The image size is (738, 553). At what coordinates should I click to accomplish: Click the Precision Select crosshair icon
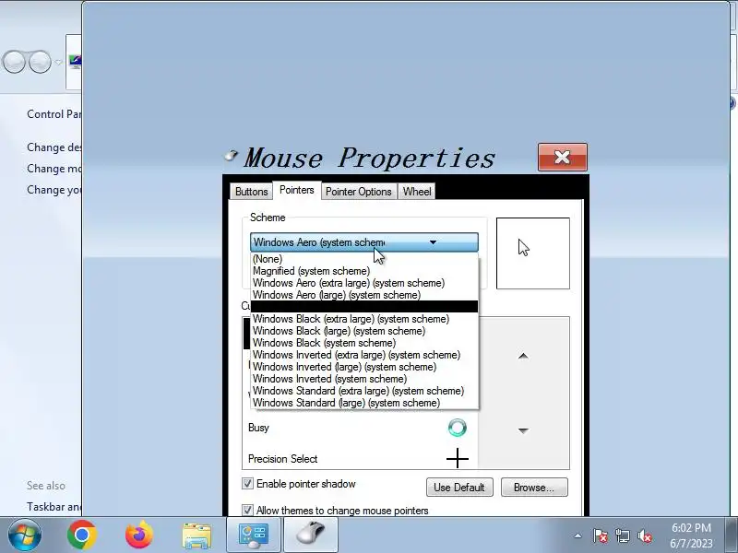tap(457, 458)
